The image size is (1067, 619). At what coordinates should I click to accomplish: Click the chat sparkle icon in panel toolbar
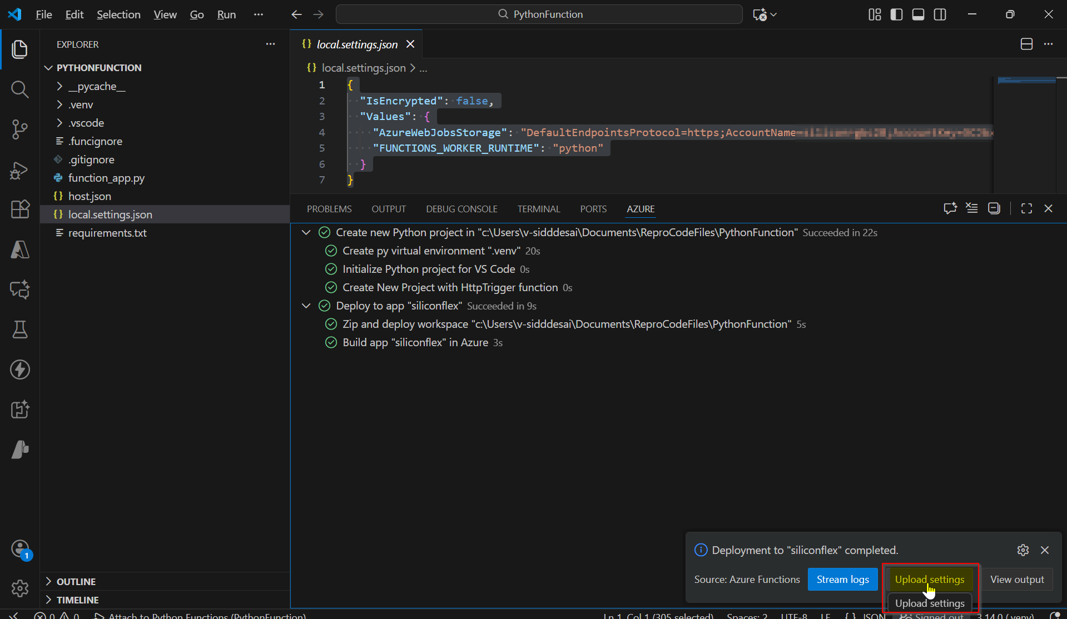(x=950, y=208)
